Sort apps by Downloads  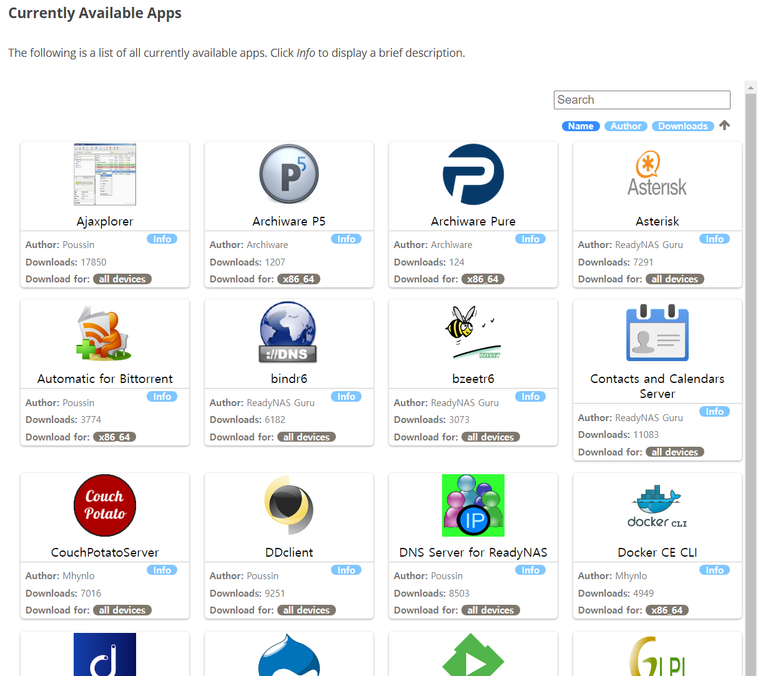coord(683,126)
